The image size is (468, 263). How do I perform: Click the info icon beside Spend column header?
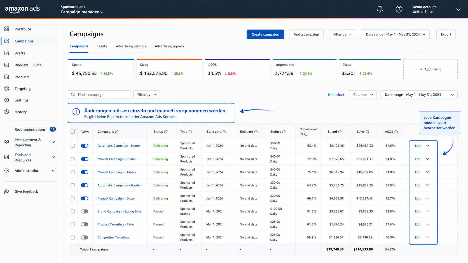[x=340, y=132]
